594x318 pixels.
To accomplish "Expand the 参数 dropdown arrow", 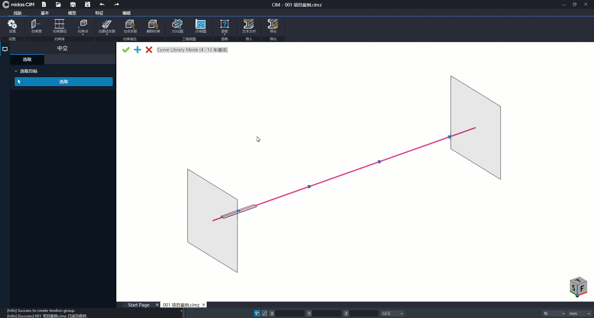I will [x=225, y=34].
